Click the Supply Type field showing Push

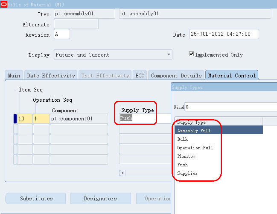click(x=145, y=118)
